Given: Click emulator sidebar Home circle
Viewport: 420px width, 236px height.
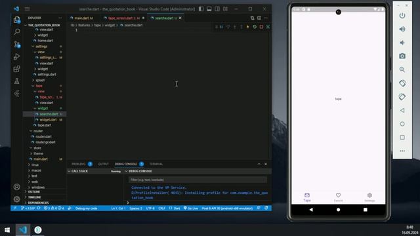Looking at the screenshot, I should click(402, 124).
